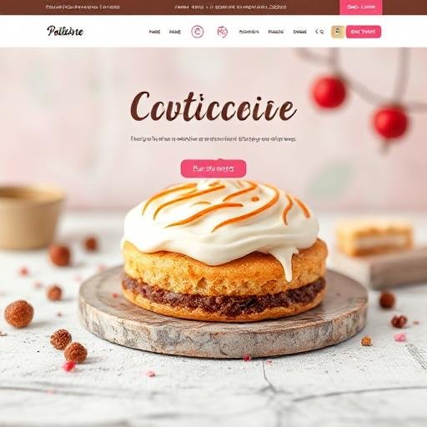The height and width of the screenshot is (427, 427).
Task: Click the pink floral circle icon in navbar
Action: [x=222, y=32]
